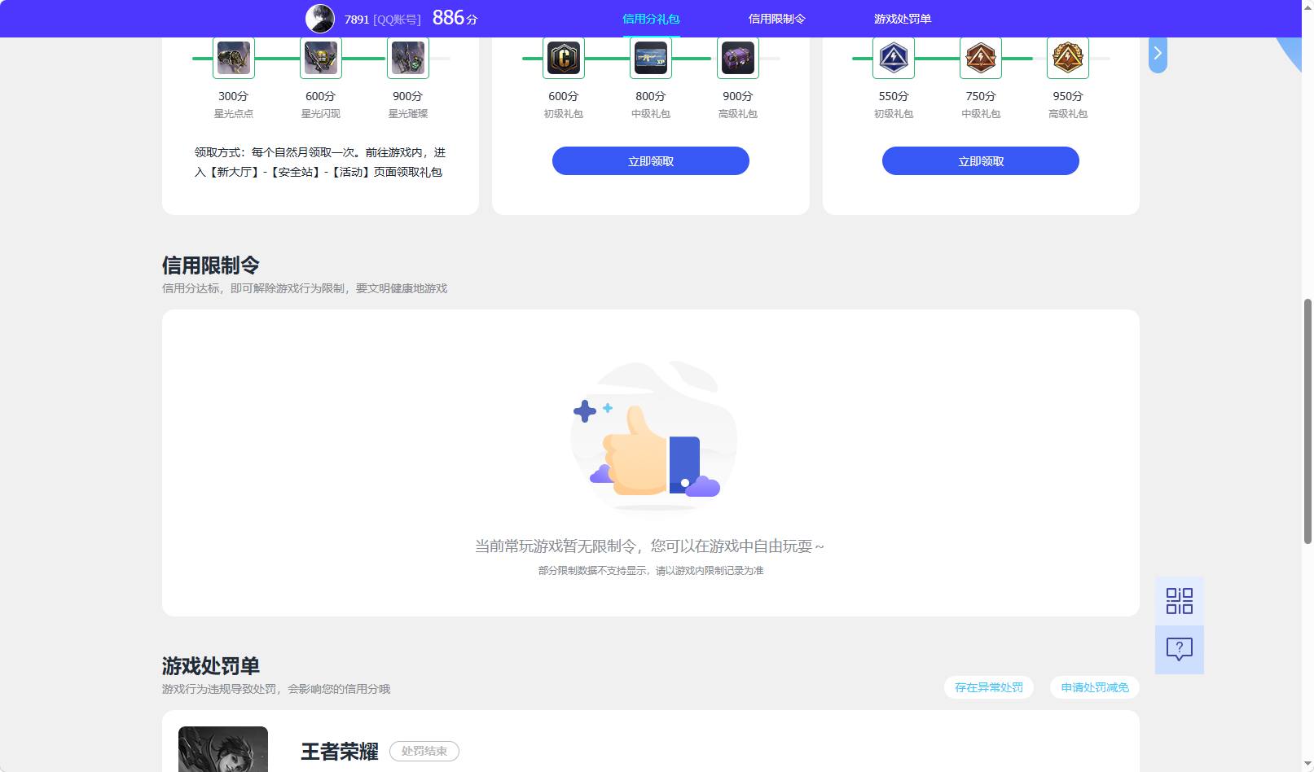This screenshot has width=1314, height=772.
Task: Collapse the side panel with the chevron arrow
Action: [x=1157, y=52]
